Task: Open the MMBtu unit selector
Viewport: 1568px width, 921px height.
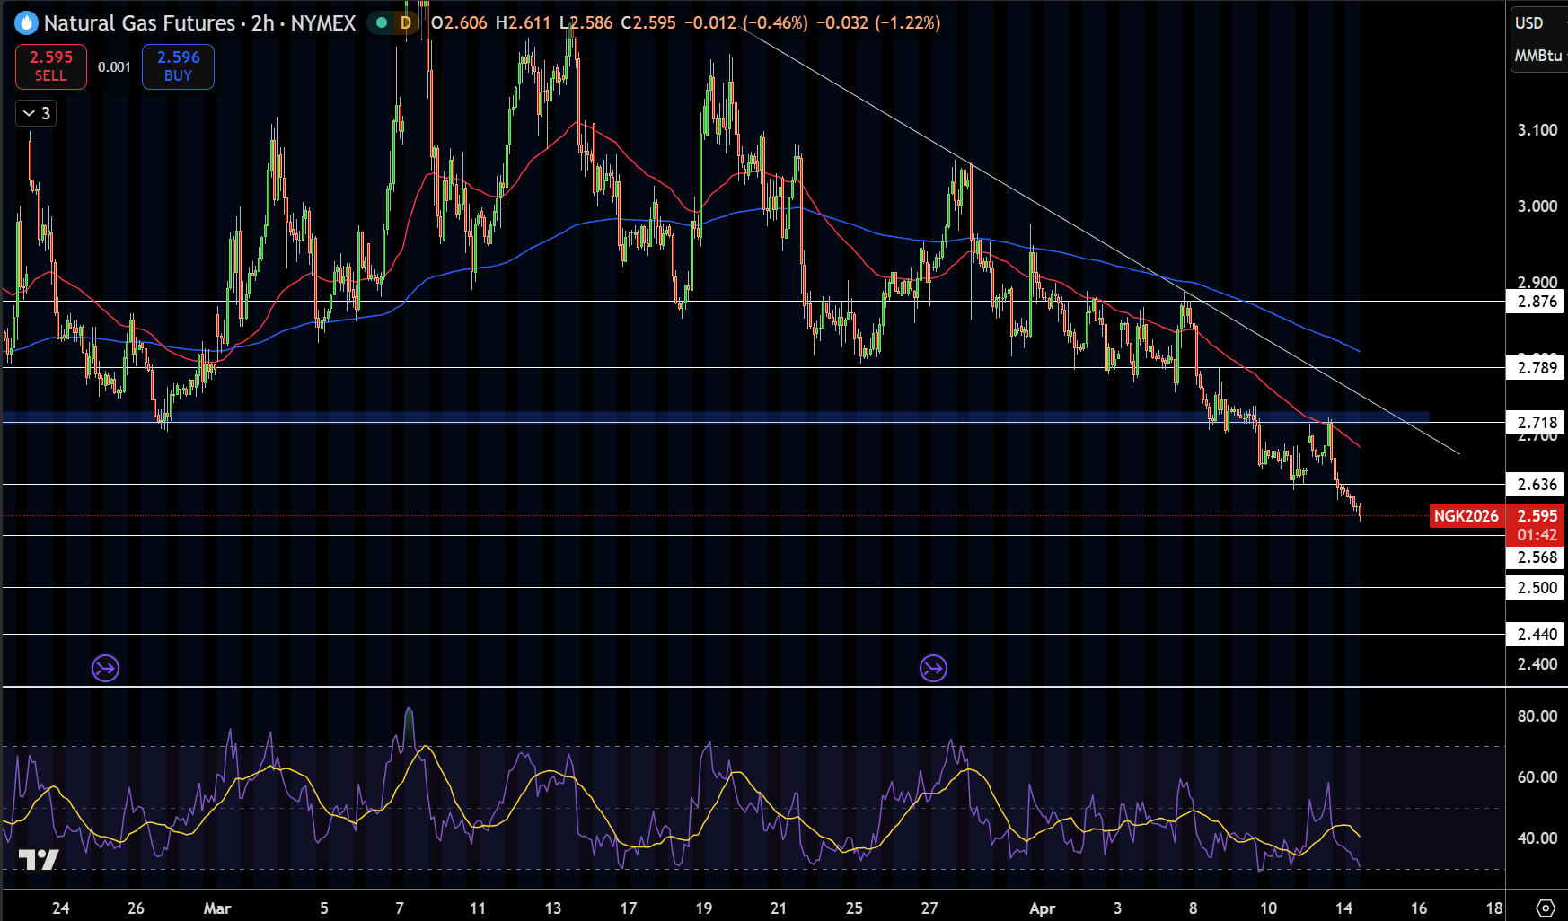Action: pos(1538,56)
